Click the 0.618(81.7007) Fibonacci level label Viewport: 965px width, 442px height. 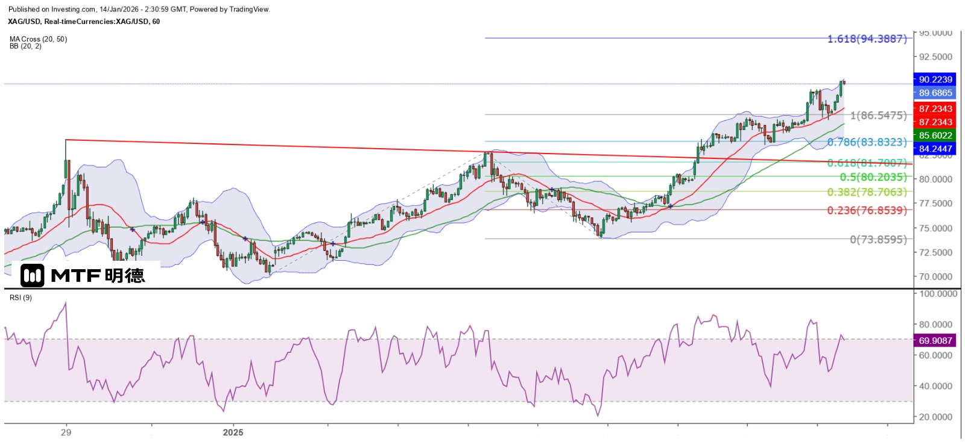coord(867,163)
